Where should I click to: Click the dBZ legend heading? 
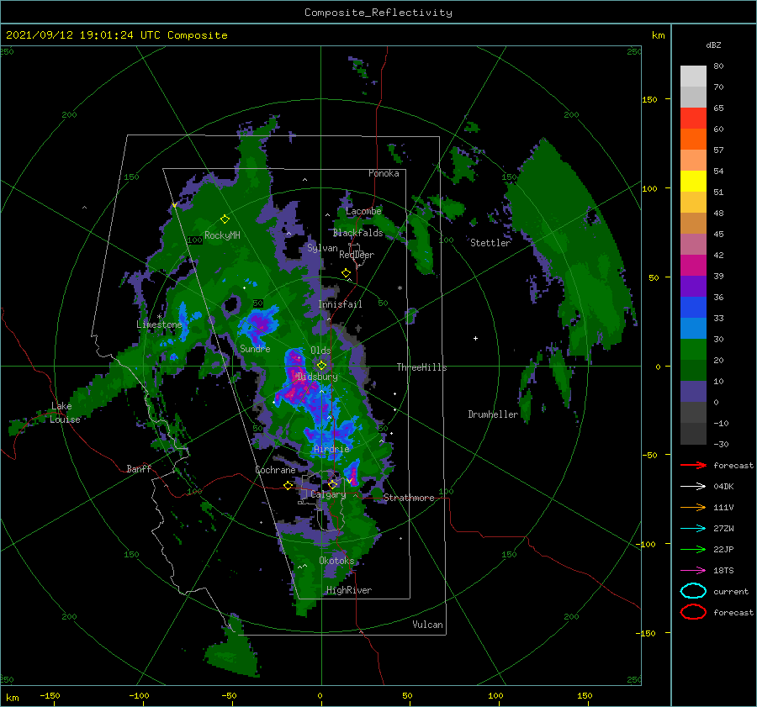point(713,45)
